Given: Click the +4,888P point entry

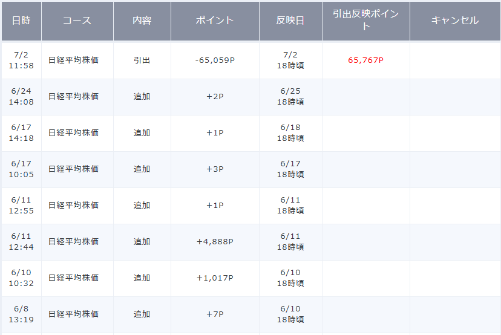Looking at the screenshot, I should [x=215, y=242].
